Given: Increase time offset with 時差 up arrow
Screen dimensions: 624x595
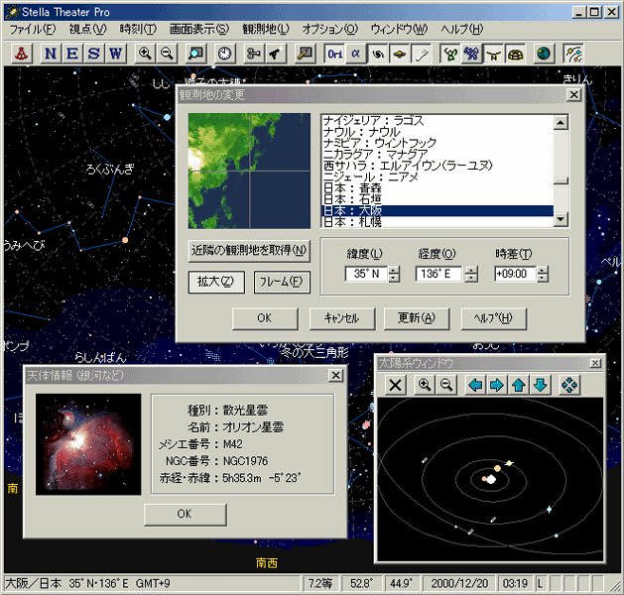Looking at the screenshot, I should tap(543, 270).
